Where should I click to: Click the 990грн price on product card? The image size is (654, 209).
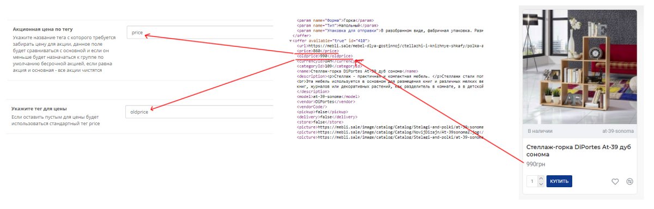tap(536, 164)
